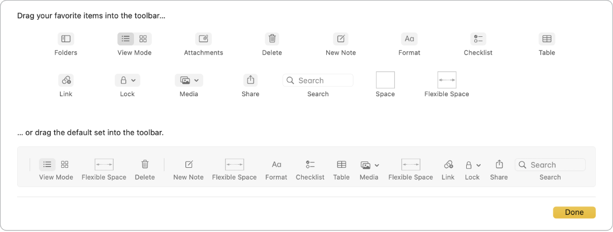Click the Flexible Space item in the top palette
The image size is (613, 232).
coord(447,80)
